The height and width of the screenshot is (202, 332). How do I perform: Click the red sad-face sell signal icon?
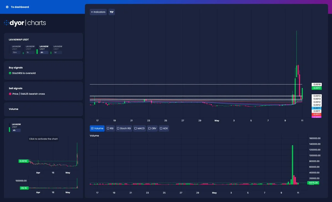point(10,94)
